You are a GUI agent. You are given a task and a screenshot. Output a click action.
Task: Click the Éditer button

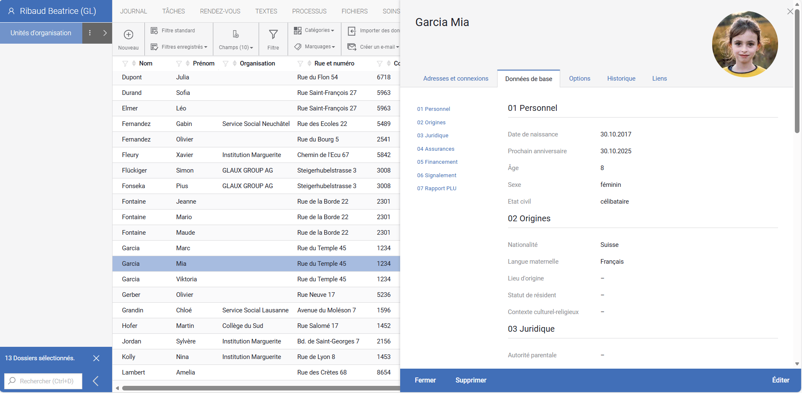(x=781, y=380)
